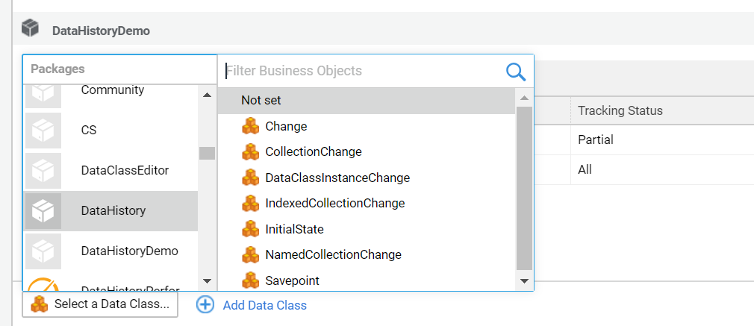Click the CollectionChange object icon
Viewport: 754px width, 326px height.
250,152
